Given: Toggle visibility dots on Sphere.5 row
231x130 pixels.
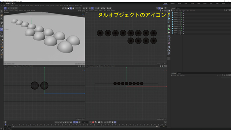Looking at the screenshot, I should (x=180, y=23).
